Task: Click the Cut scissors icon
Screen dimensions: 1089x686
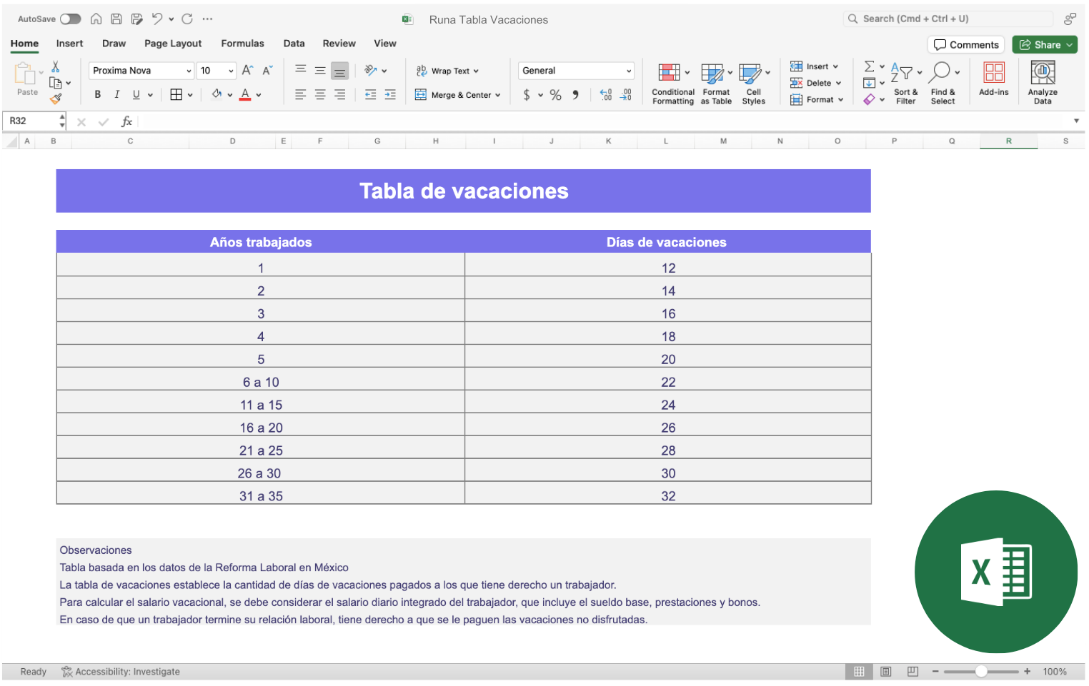Action: click(x=56, y=66)
